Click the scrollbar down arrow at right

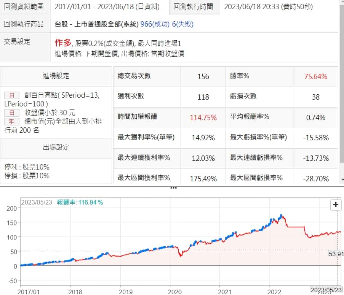(x=341, y=179)
